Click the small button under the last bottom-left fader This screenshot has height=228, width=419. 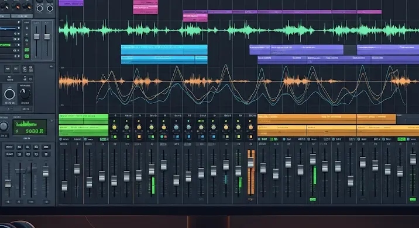pos(46,202)
